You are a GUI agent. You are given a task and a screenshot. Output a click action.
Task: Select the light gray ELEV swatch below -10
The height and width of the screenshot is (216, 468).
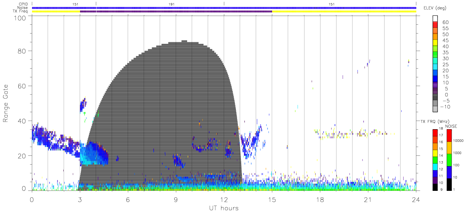click(x=435, y=110)
